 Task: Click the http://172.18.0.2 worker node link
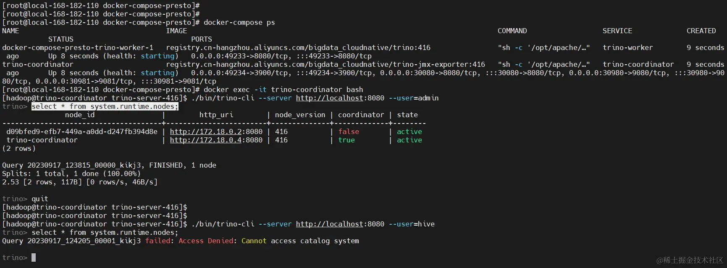(206, 131)
